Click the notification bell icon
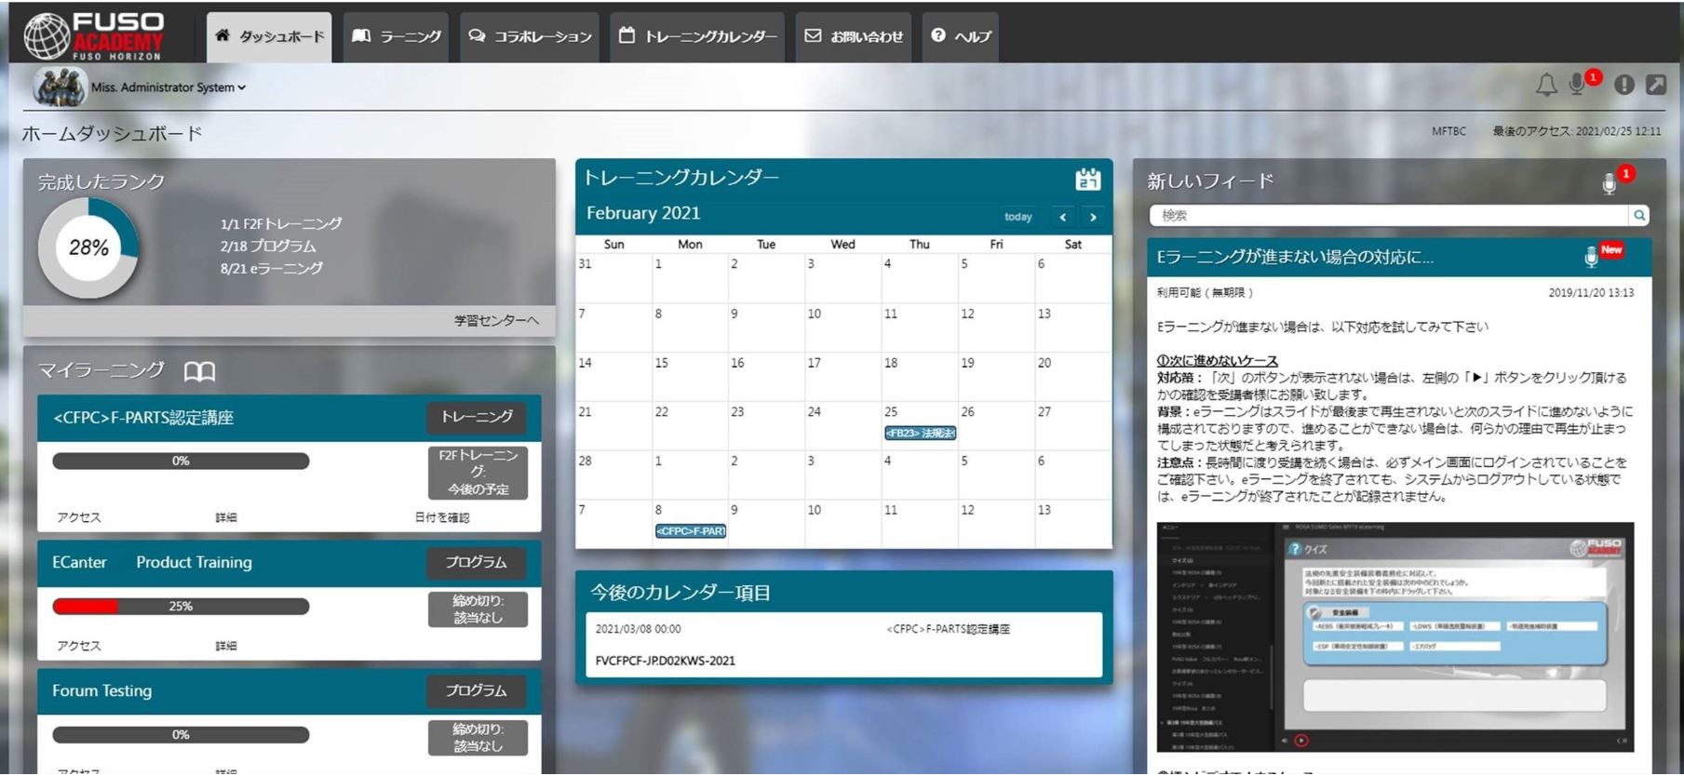 click(x=1546, y=86)
